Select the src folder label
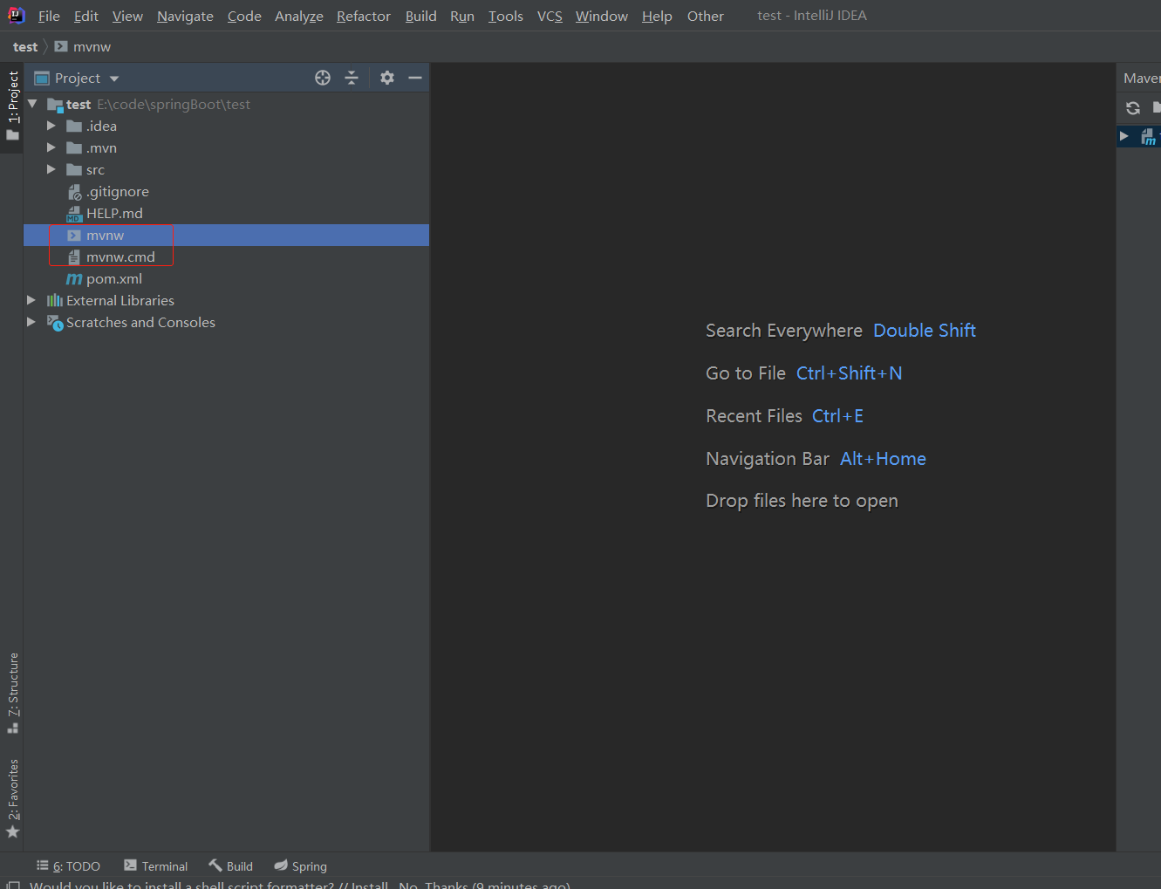This screenshot has width=1161, height=889. [95, 169]
